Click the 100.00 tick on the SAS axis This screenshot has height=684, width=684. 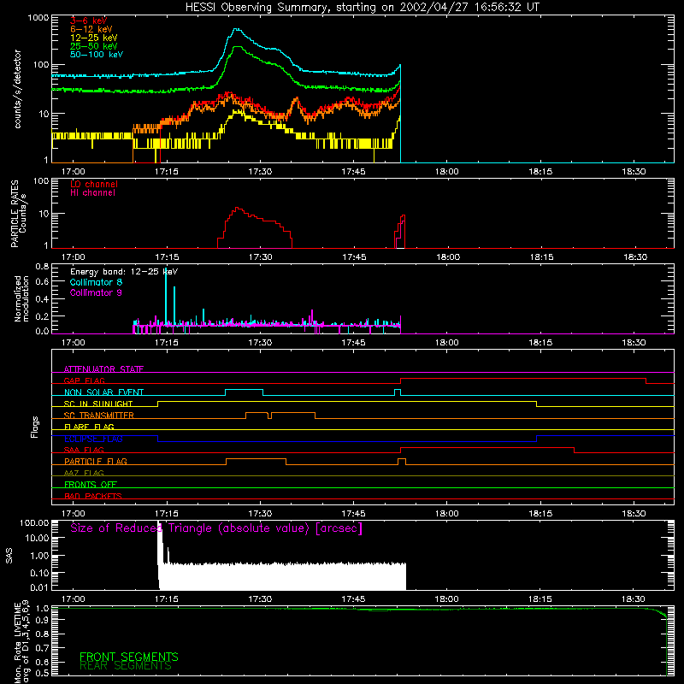pos(34,522)
